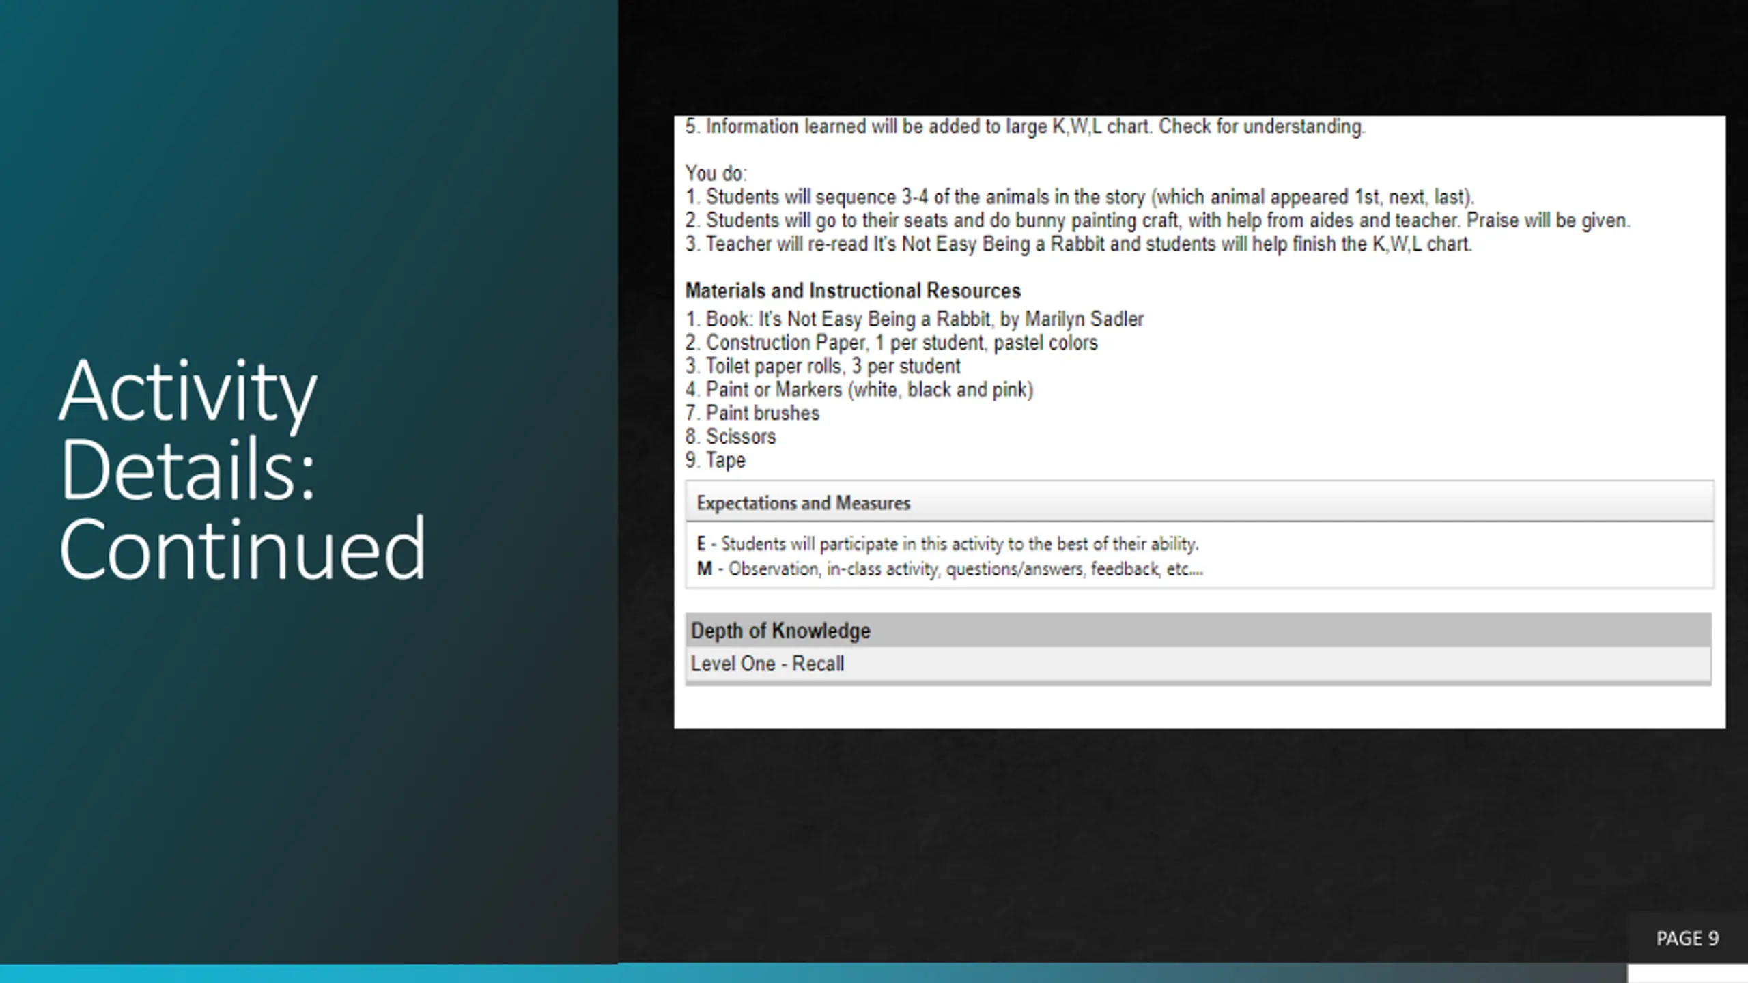Click the 'Tape' list item
Screen dimensions: 1748x983
(716, 460)
